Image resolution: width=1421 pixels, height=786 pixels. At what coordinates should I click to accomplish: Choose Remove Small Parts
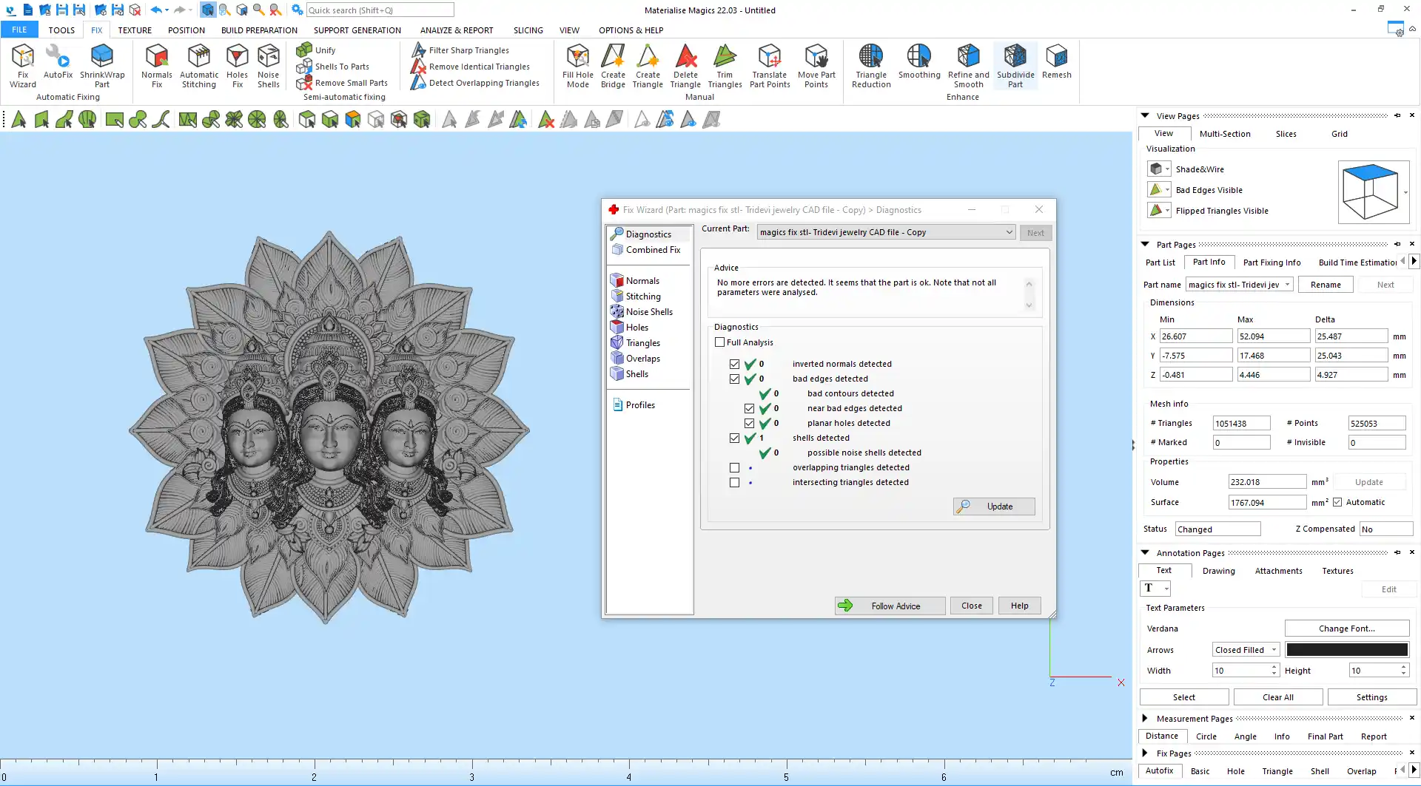pos(343,83)
